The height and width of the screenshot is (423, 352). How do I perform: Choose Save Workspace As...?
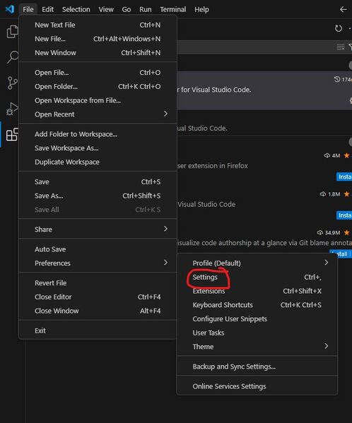pos(98,148)
